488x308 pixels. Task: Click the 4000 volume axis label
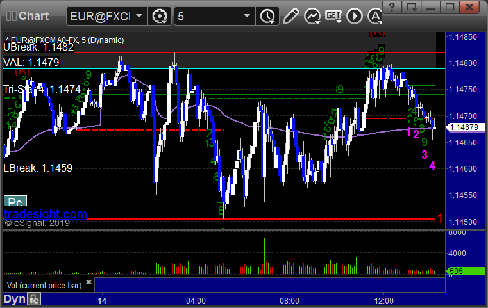pos(457,254)
